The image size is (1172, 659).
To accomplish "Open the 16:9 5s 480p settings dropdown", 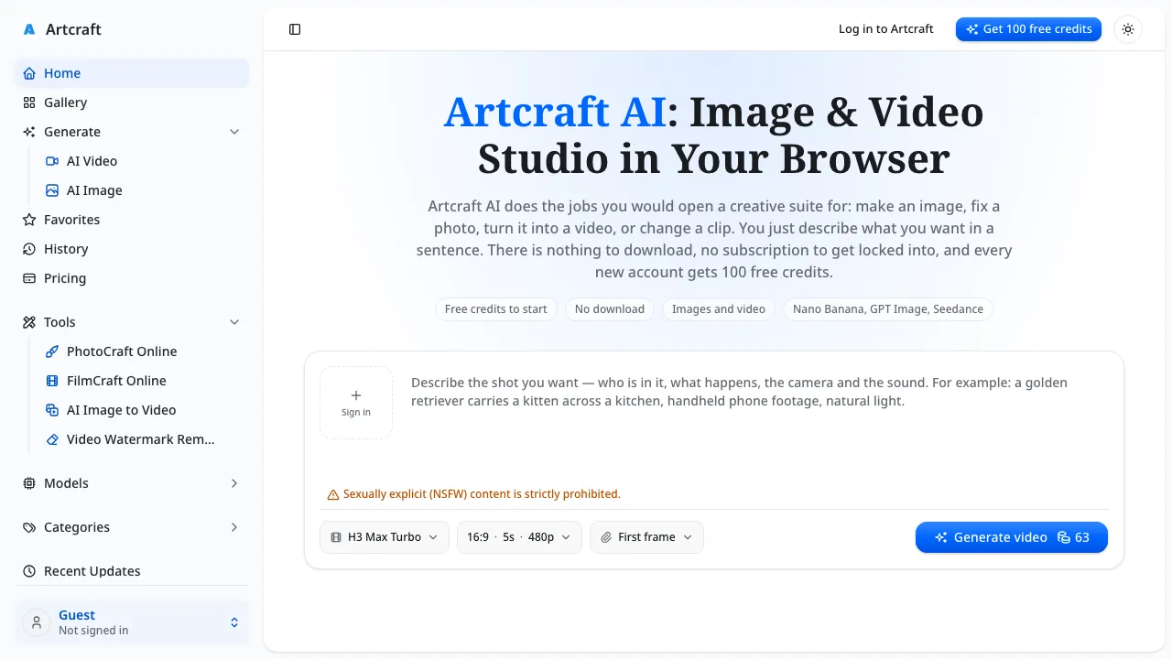I will click(x=519, y=537).
